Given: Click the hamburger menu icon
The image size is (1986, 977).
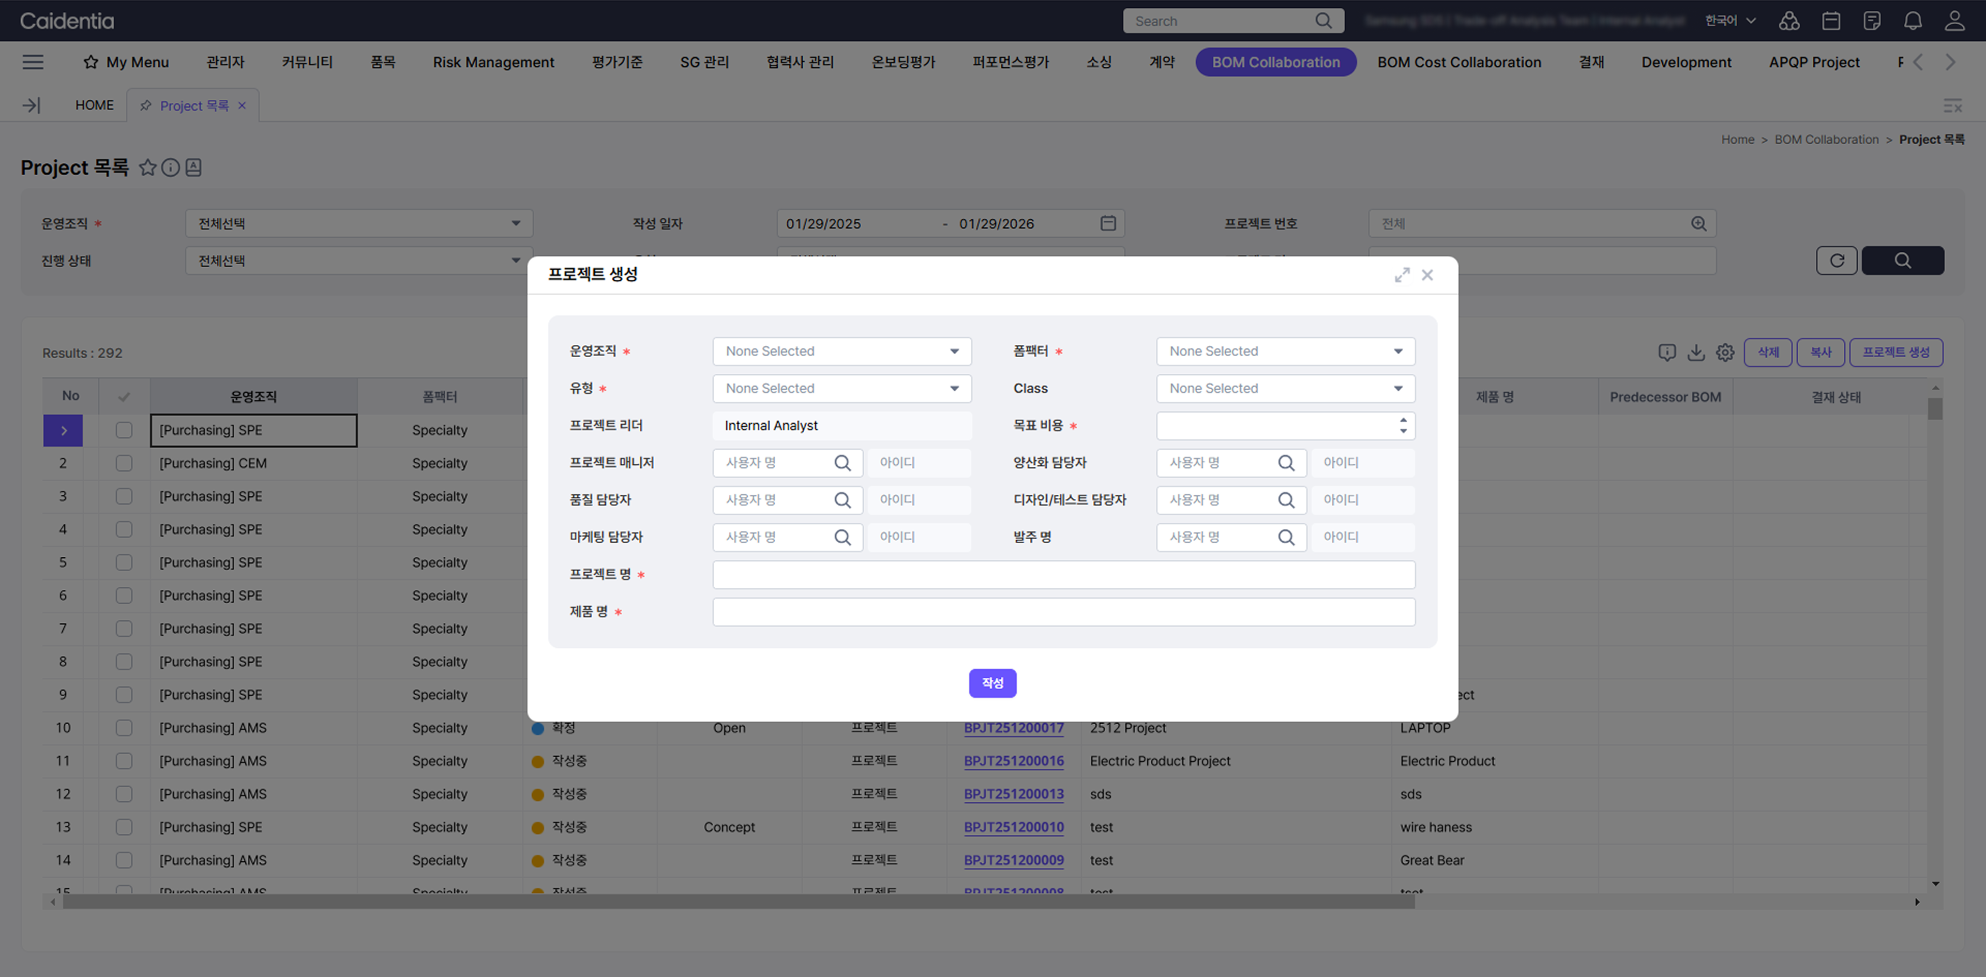Looking at the screenshot, I should click(x=33, y=62).
